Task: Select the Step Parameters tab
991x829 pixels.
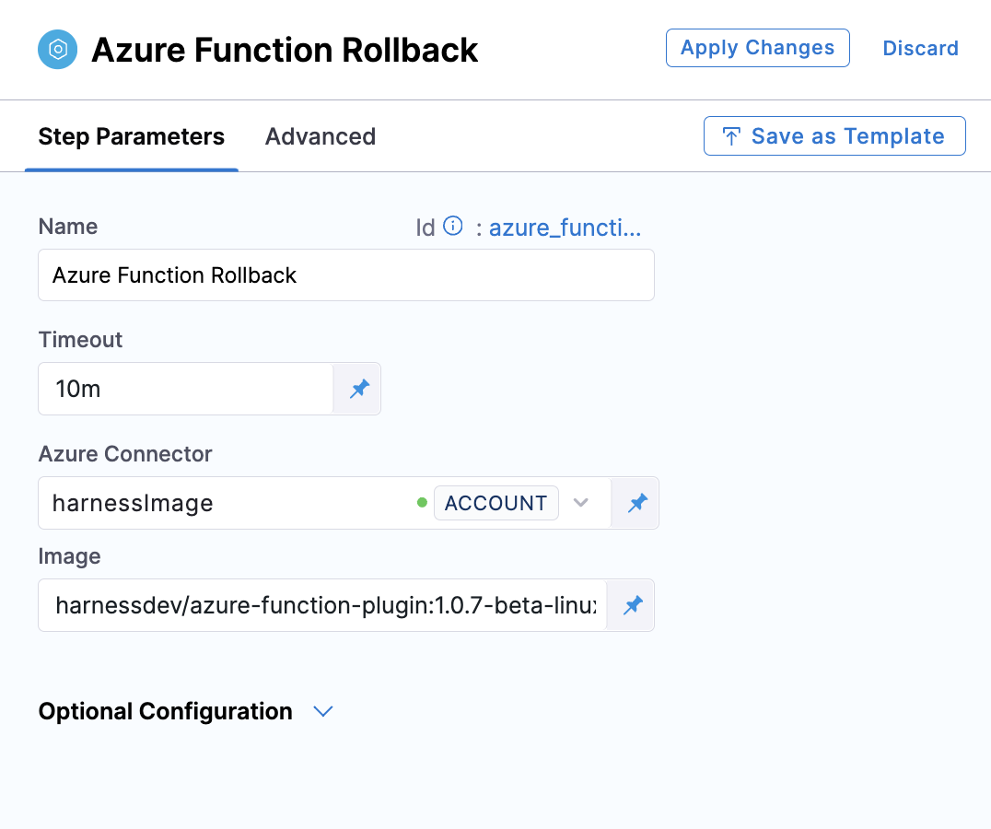Action: [x=131, y=137]
